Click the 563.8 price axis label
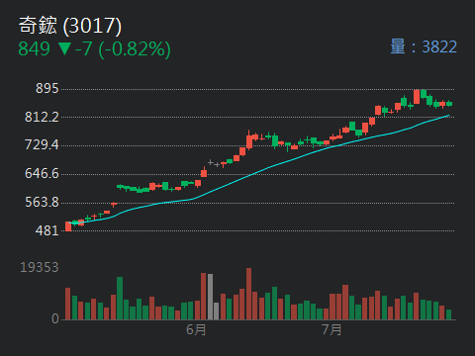Viewport: 475px width, 356px height. pos(42,202)
